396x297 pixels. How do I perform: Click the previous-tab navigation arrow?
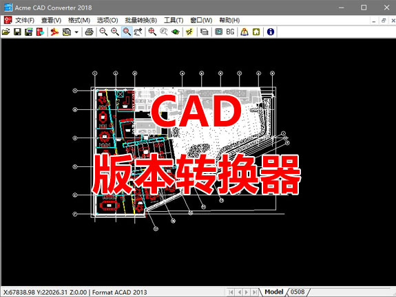pyautogui.click(x=239, y=292)
